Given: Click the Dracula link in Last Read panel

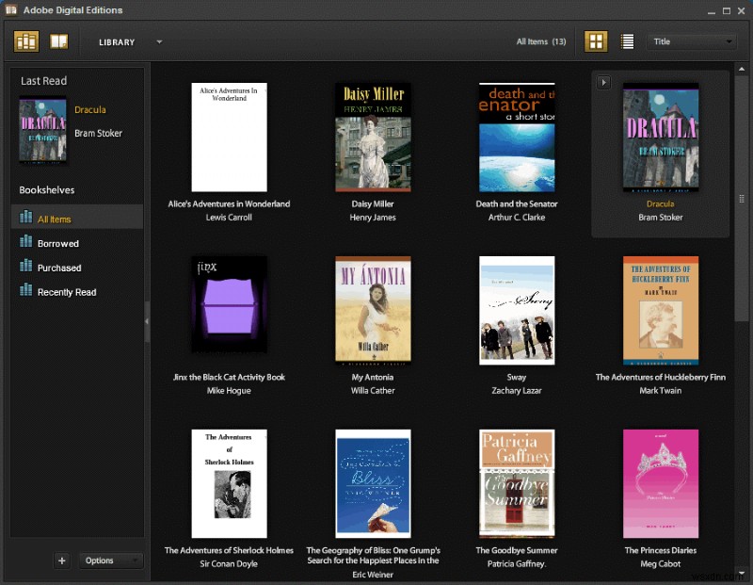Looking at the screenshot, I should tap(90, 109).
